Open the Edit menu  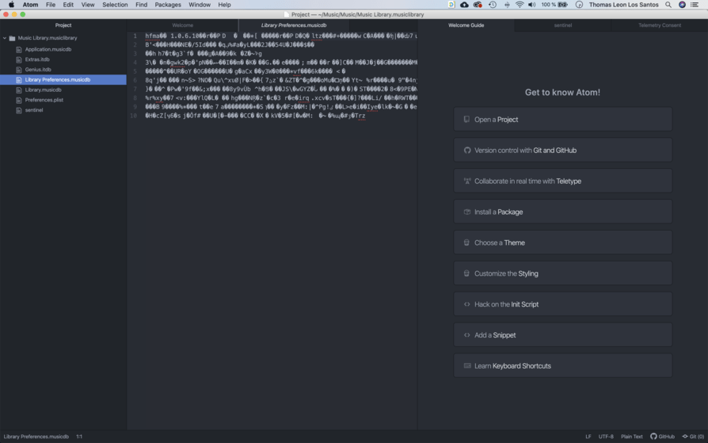pyautogui.click(x=68, y=5)
